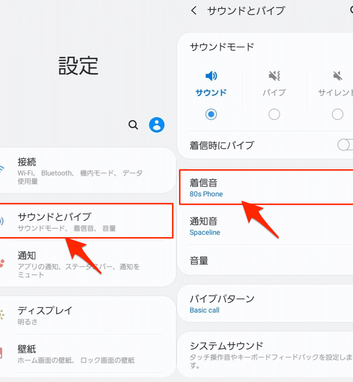Open the 音量 volume settings
The height and width of the screenshot is (382, 353).
click(x=266, y=261)
